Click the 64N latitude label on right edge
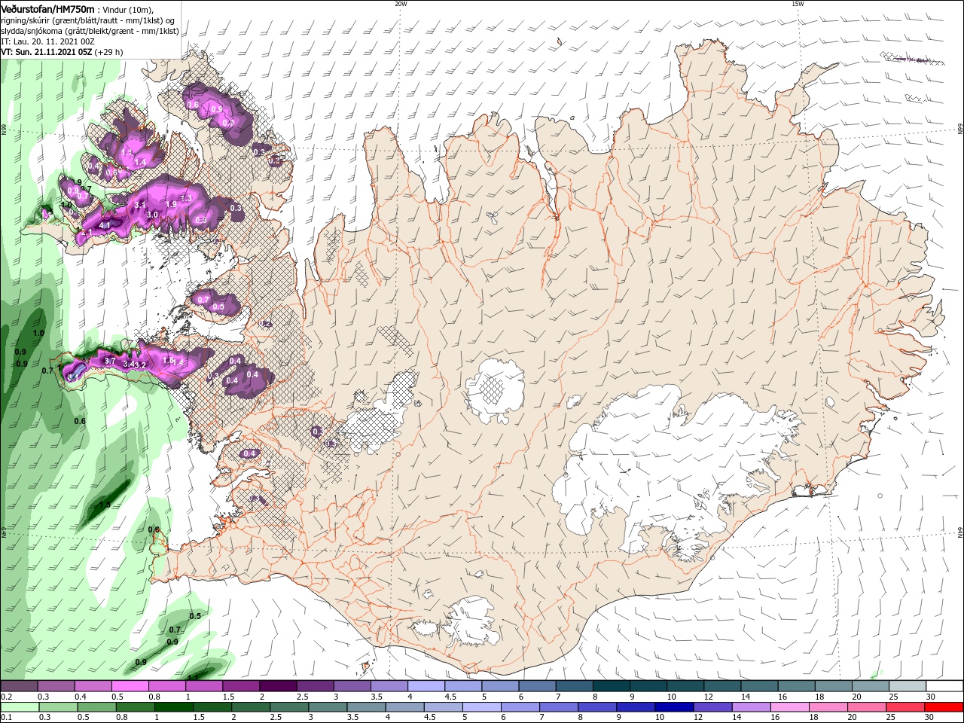Viewport: 964px width, 723px height. pyautogui.click(x=960, y=533)
